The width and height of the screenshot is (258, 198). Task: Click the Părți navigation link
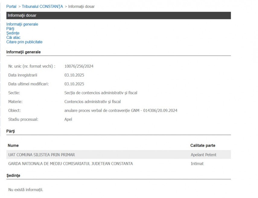(x=10, y=29)
